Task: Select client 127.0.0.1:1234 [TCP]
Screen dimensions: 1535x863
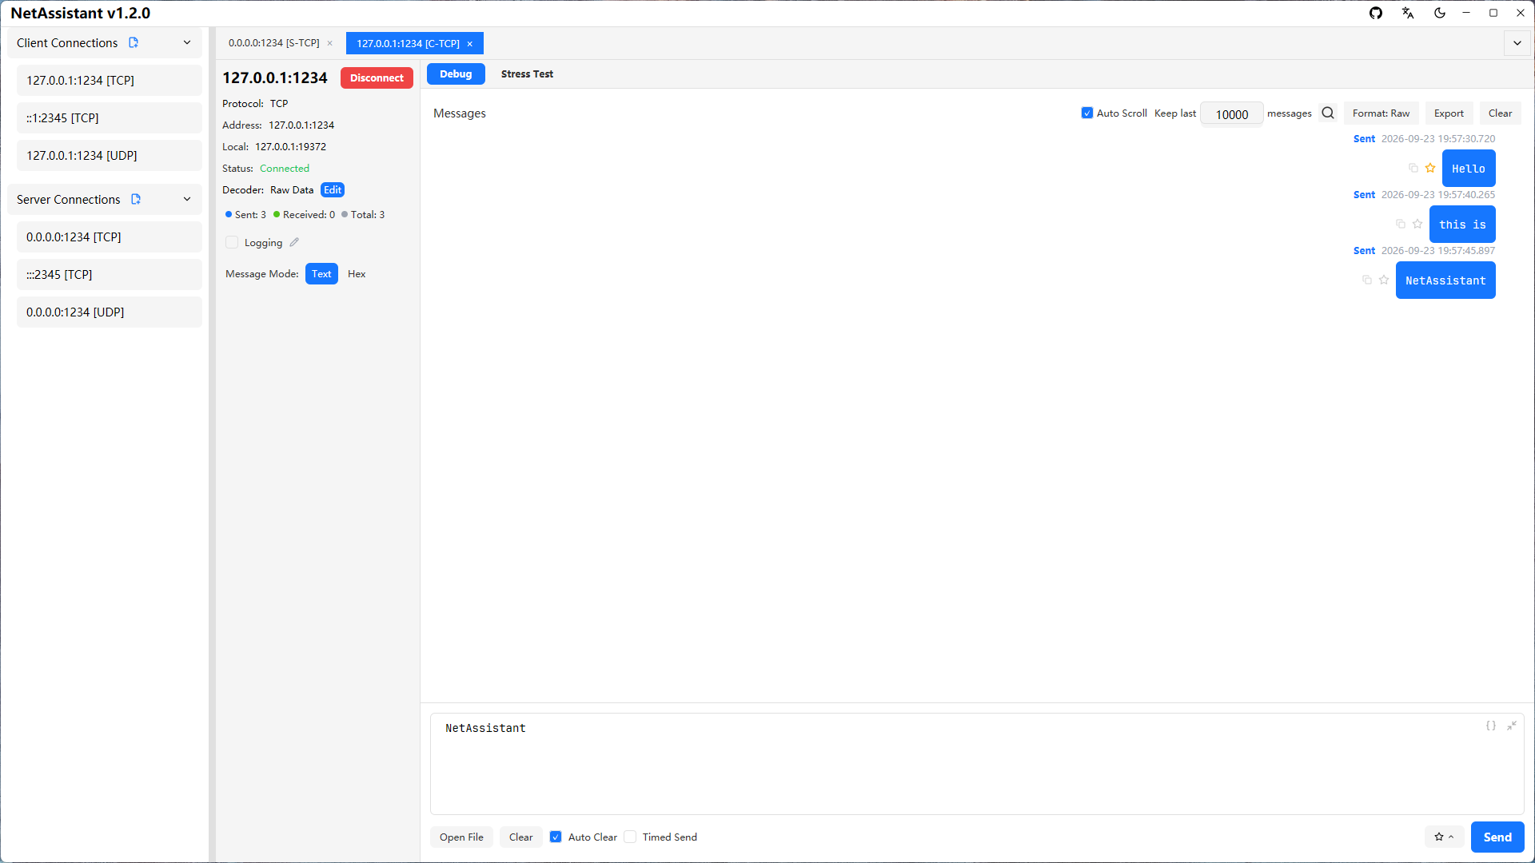Action: pyautogui.click(x=110, y=80)
